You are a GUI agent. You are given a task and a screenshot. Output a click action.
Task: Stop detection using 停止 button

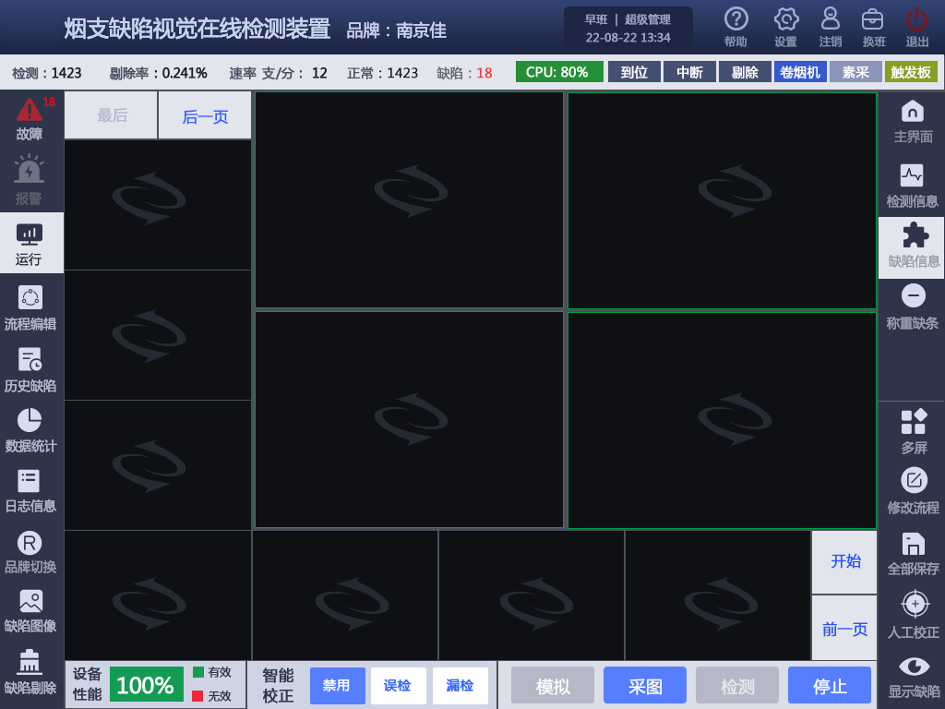coord(828,685)
